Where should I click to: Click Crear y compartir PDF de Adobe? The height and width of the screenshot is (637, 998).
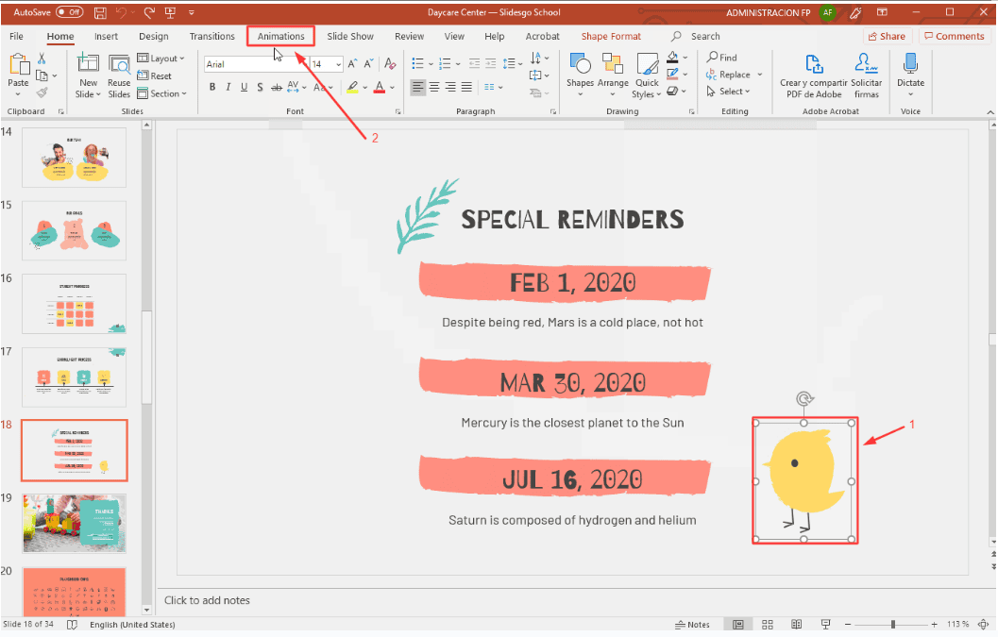(x=814, y=75)
